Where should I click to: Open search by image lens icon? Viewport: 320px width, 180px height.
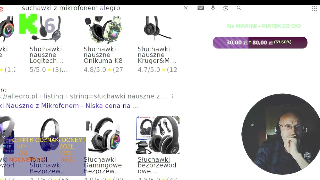click(x=226, y=8)
